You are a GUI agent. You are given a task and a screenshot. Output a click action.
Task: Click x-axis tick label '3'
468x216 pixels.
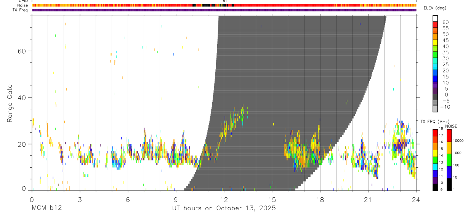80,199
